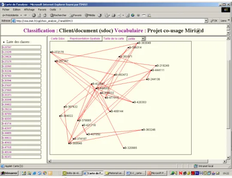This screenshot has height=178, width=232.
Task: Print the page with the printer icon
Action: click(113, 15)
